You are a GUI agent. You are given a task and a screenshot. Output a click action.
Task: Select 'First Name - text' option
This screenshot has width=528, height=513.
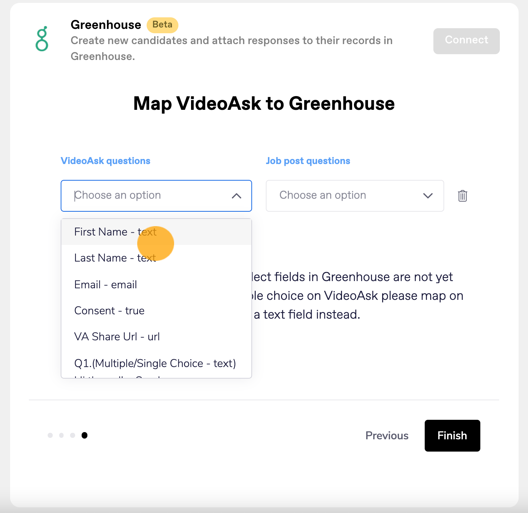(x=156, y=232)
